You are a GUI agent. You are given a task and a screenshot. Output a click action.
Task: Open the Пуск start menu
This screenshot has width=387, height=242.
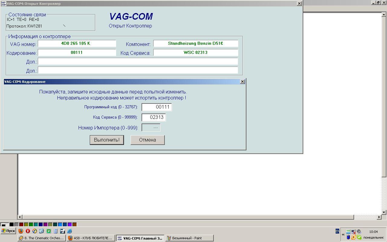coord(8,231)
